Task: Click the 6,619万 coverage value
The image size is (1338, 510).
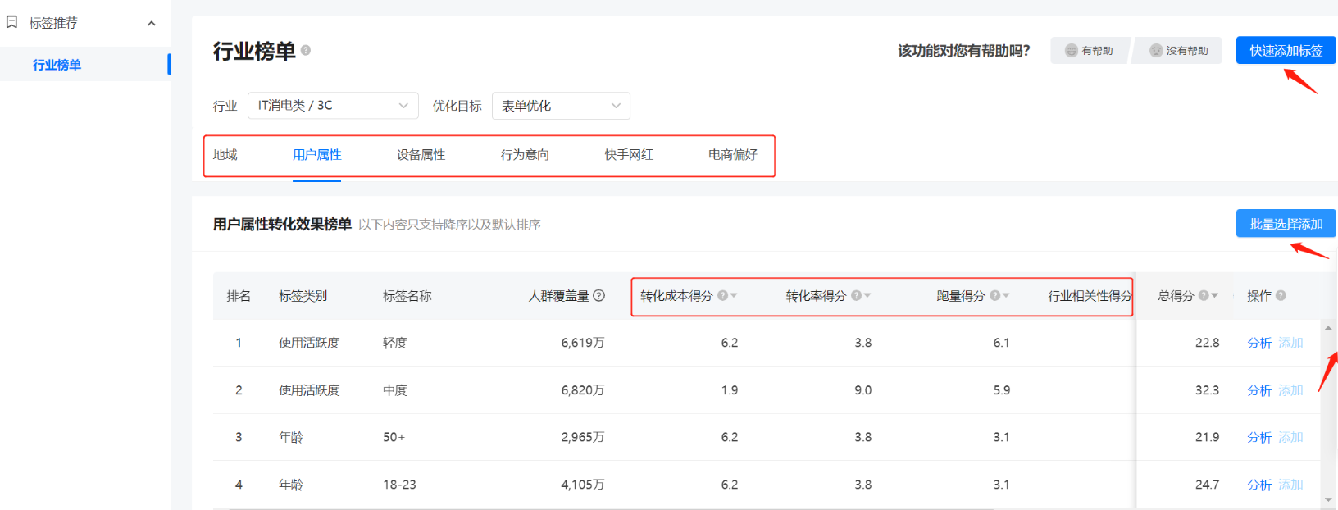Action: [x=583, y=343]
